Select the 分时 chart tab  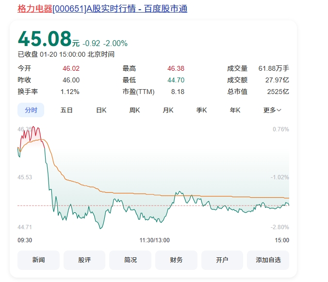[31, 110]
